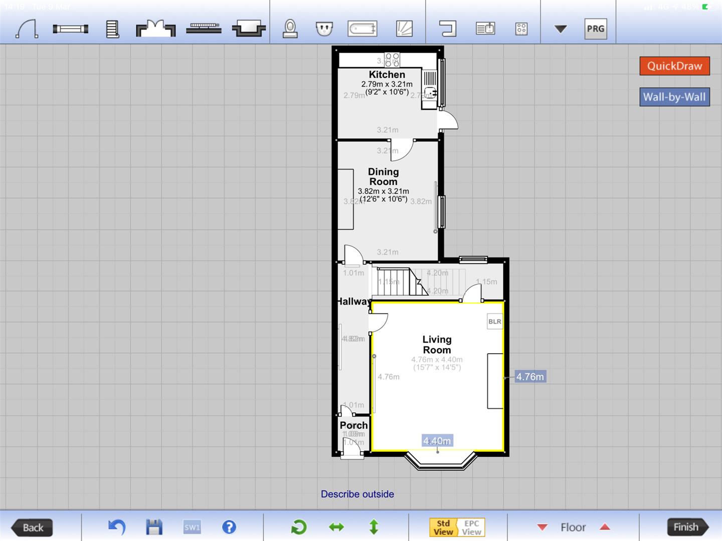
Task: Select the 4.76m wall dimension label
Action: click(530, 377)
